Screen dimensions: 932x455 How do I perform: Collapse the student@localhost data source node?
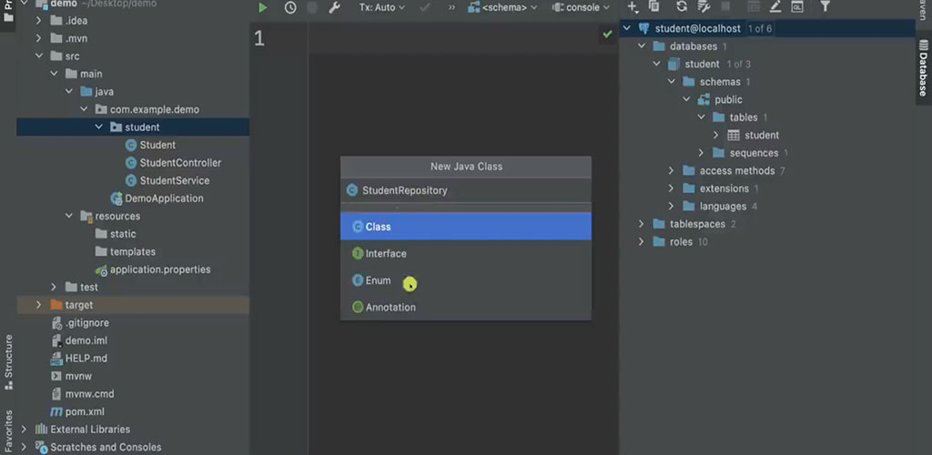(626, 28)
